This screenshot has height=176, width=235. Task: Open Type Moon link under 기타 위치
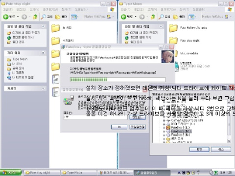[x=17, y=59]
